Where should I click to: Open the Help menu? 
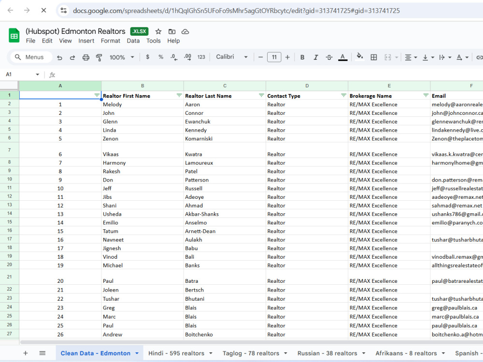click(x=173, y=41)
